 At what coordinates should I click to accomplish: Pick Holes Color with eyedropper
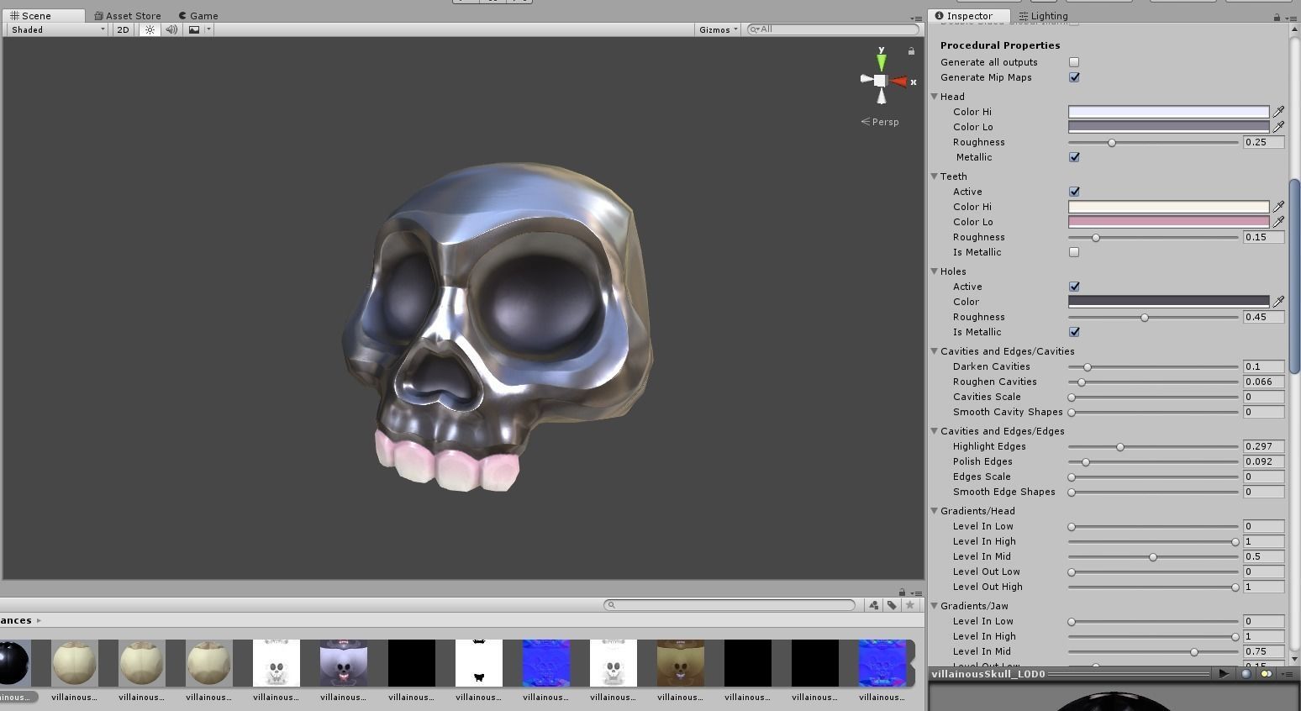coord(1278,302)
